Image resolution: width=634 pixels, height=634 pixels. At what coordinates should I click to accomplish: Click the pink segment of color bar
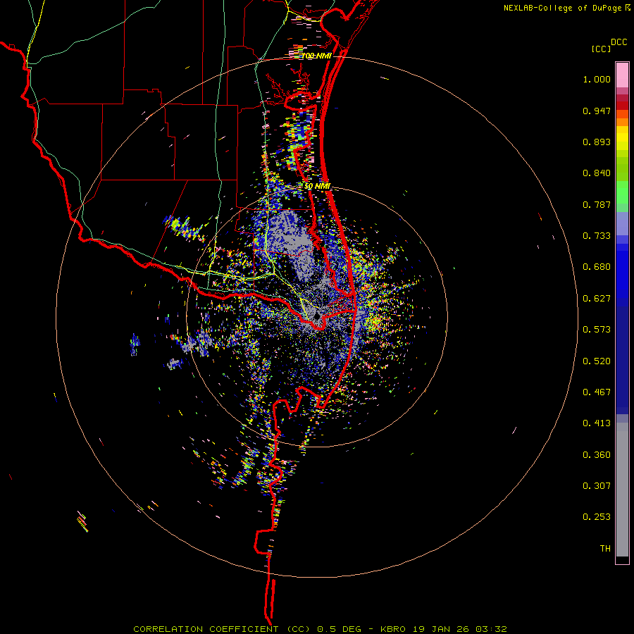[x=622, y=75]
